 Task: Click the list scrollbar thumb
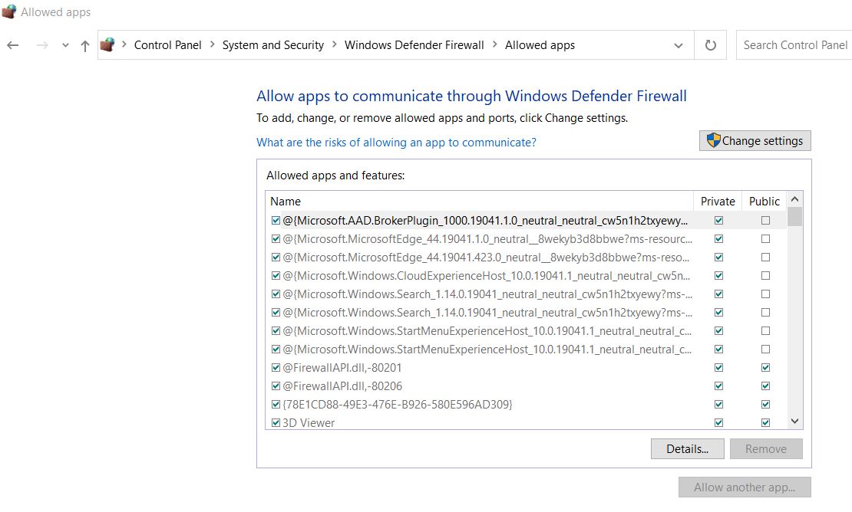(x=794, y=216)
